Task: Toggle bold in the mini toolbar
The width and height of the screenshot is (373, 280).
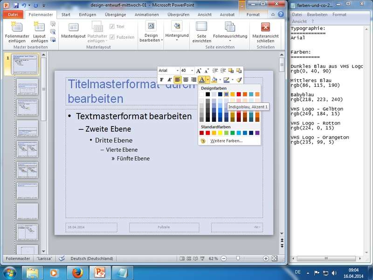Action: [x=162, y=80]
